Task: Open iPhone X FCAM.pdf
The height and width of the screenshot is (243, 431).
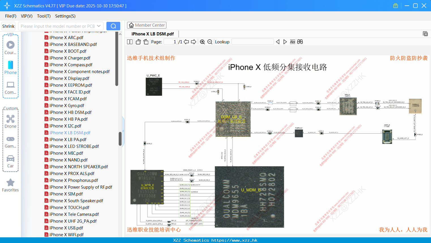Action: pyautogui.click(x=68, y=99)
